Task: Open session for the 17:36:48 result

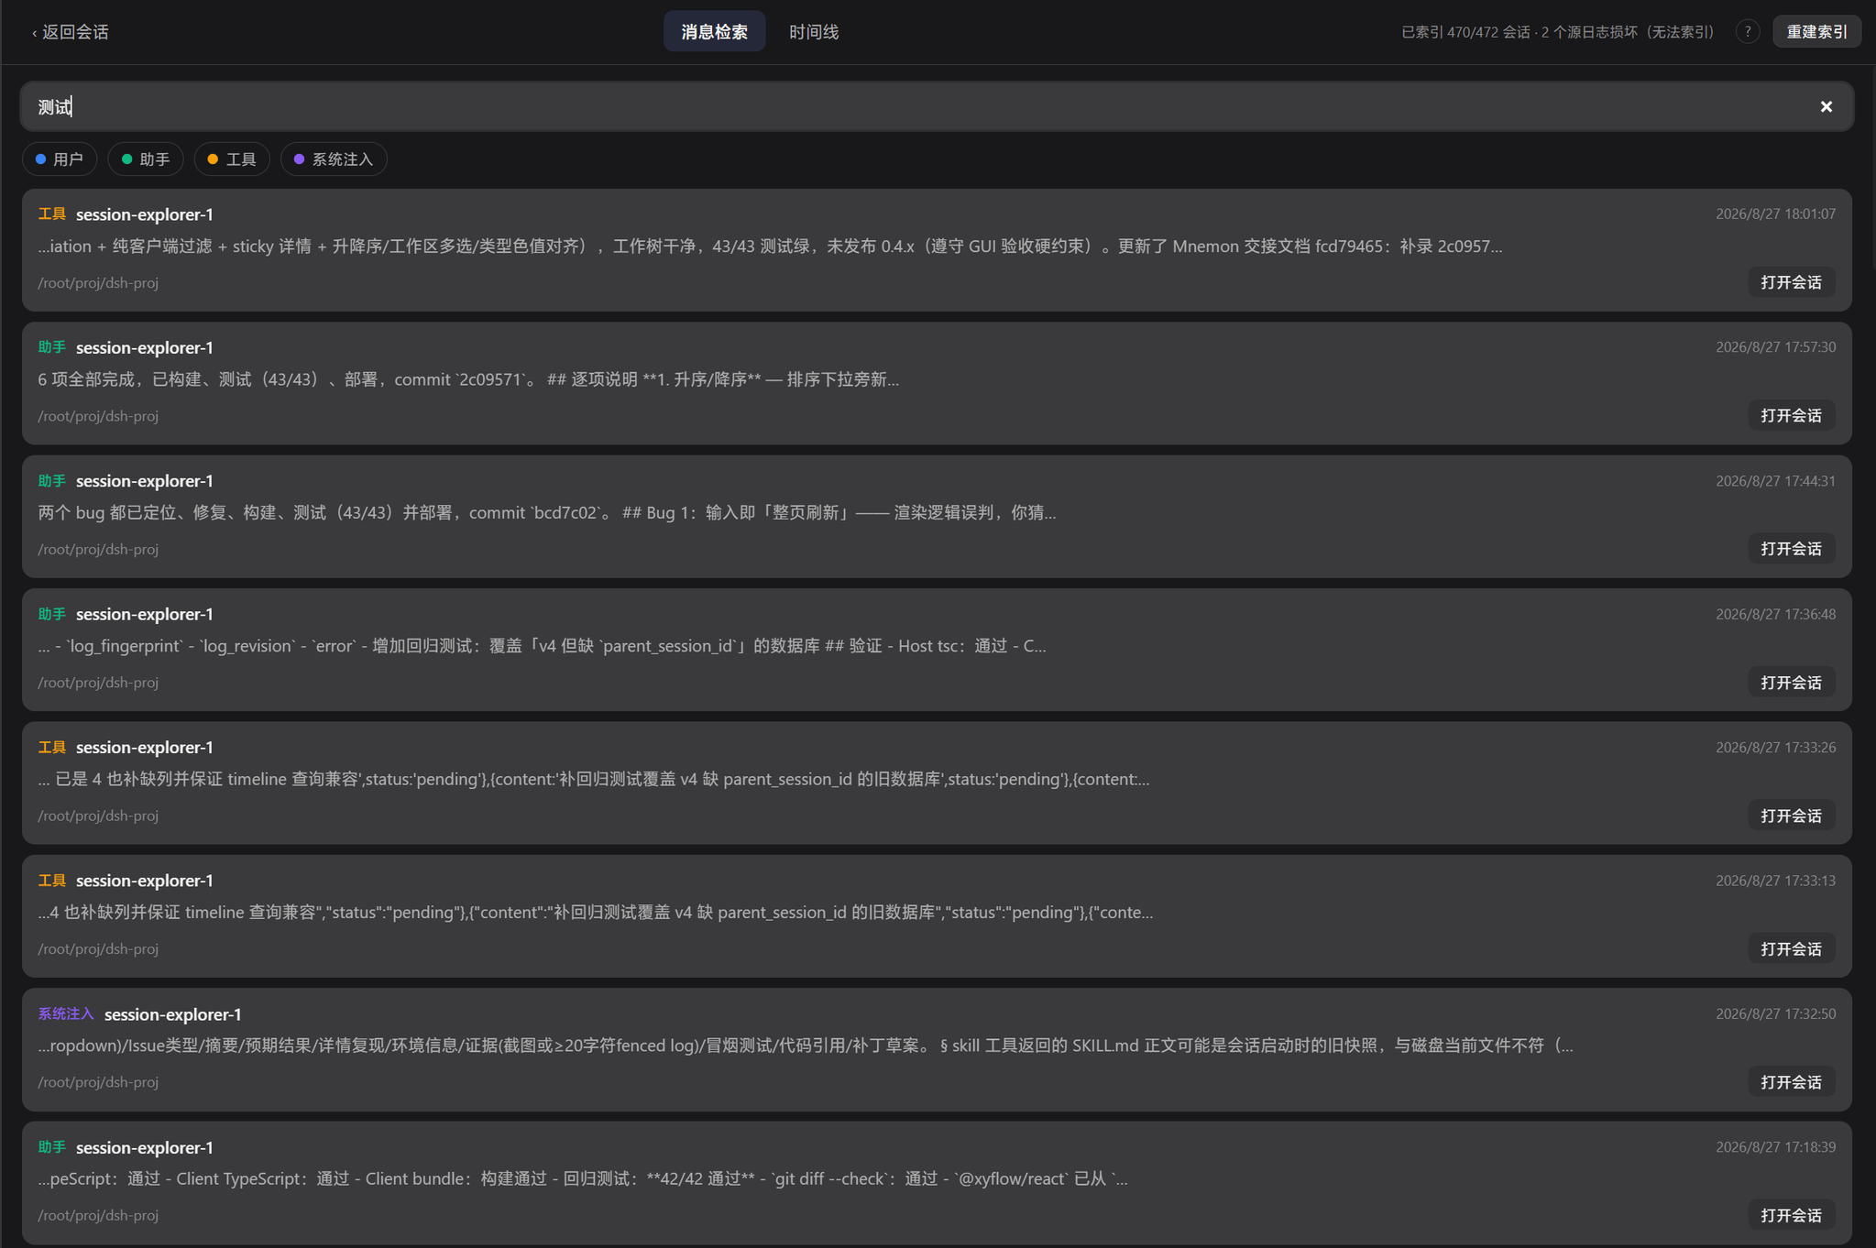Action: [1791, 683]
